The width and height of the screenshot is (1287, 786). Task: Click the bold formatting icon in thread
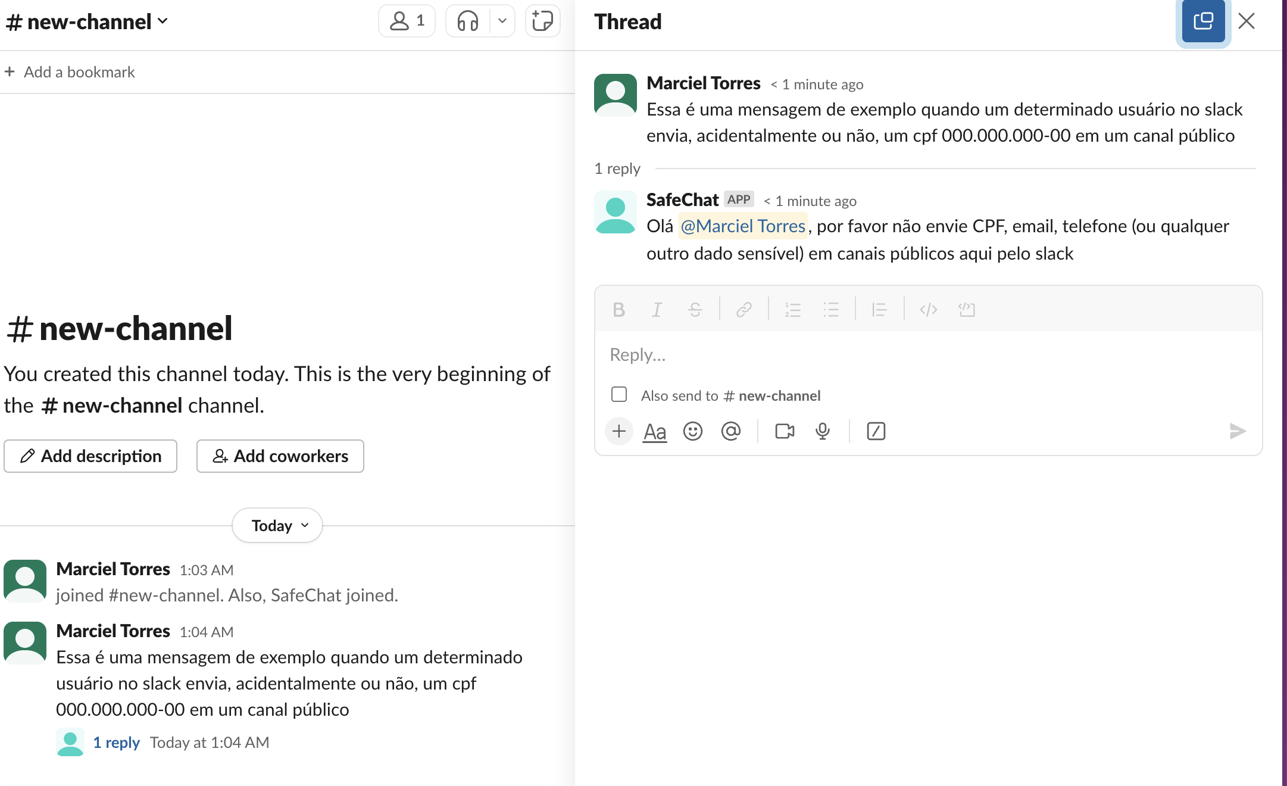coord(618,309)
